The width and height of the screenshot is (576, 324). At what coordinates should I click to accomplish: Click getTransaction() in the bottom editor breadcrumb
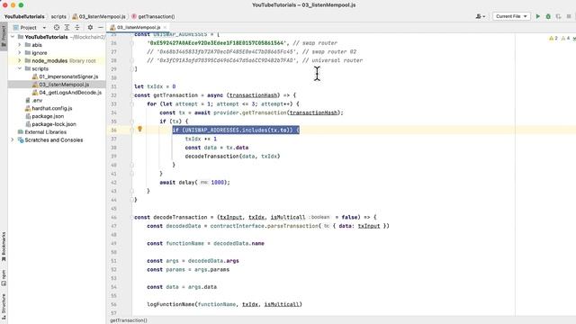tap(129, 320)
